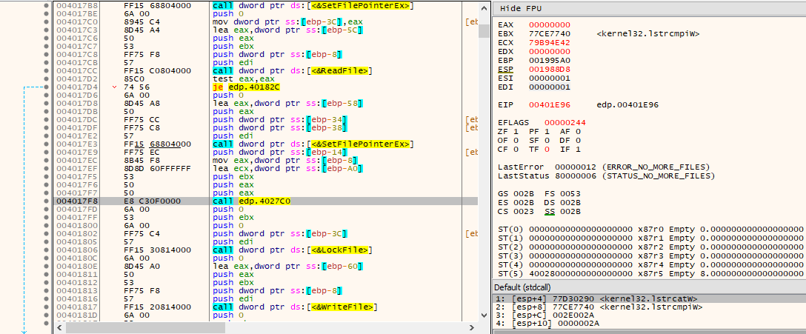Select EIP register value 00401E96

click(549, 105)
